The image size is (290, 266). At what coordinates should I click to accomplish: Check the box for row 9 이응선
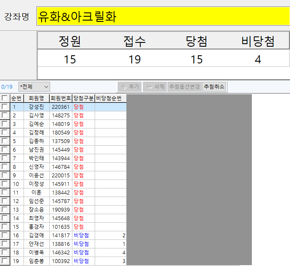click(4, 175)
